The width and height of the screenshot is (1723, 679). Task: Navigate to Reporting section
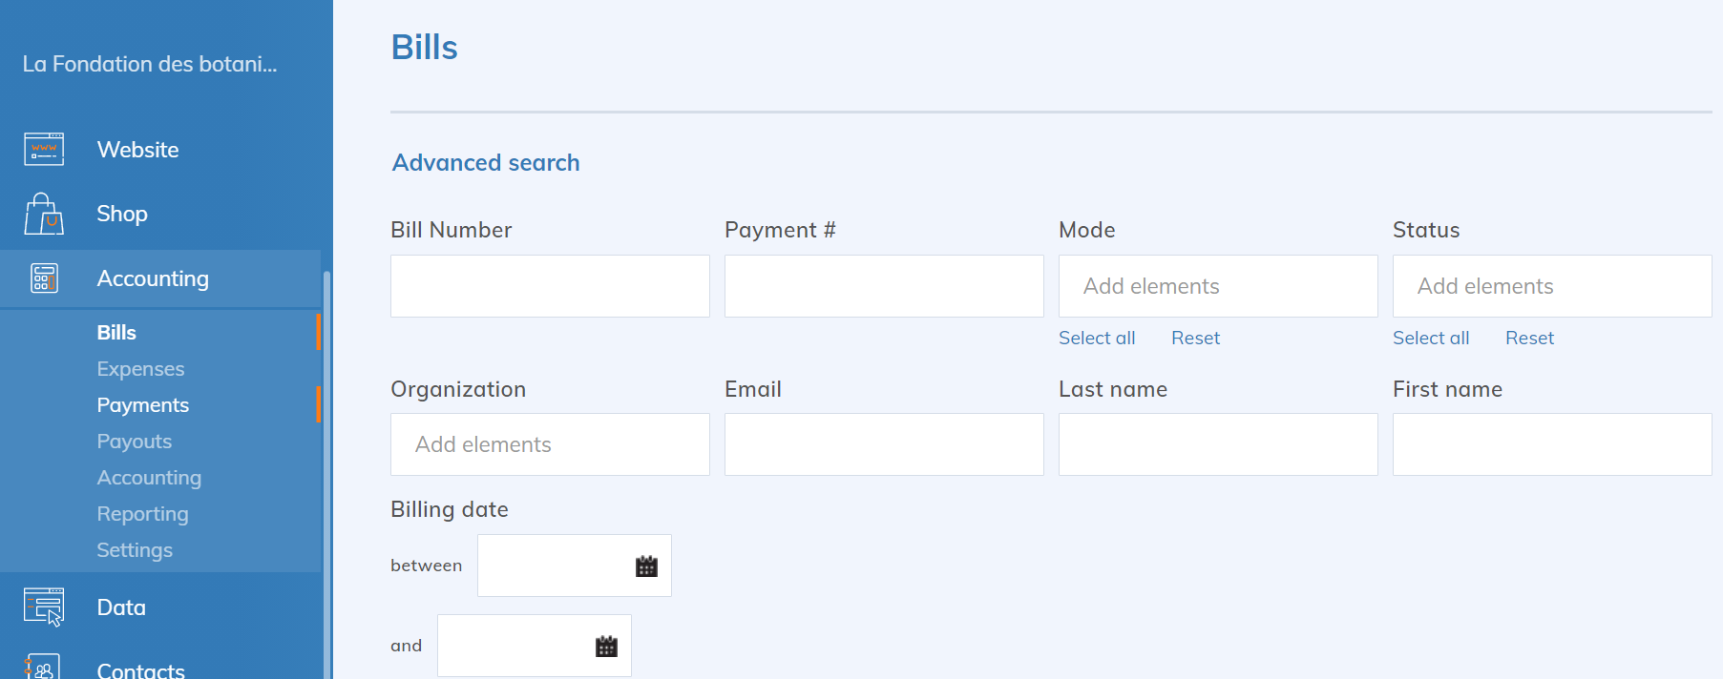[x=143, y=514]
